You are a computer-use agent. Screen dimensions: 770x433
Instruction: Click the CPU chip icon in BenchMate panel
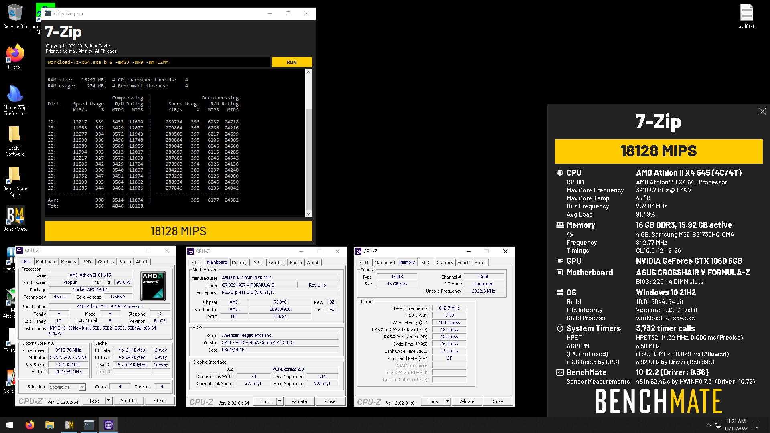click(560, 173)
